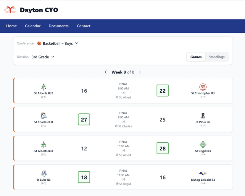Click the St. Charles venue name
Image resolution: width=245 pixels, height=196 pixels.
125,126
